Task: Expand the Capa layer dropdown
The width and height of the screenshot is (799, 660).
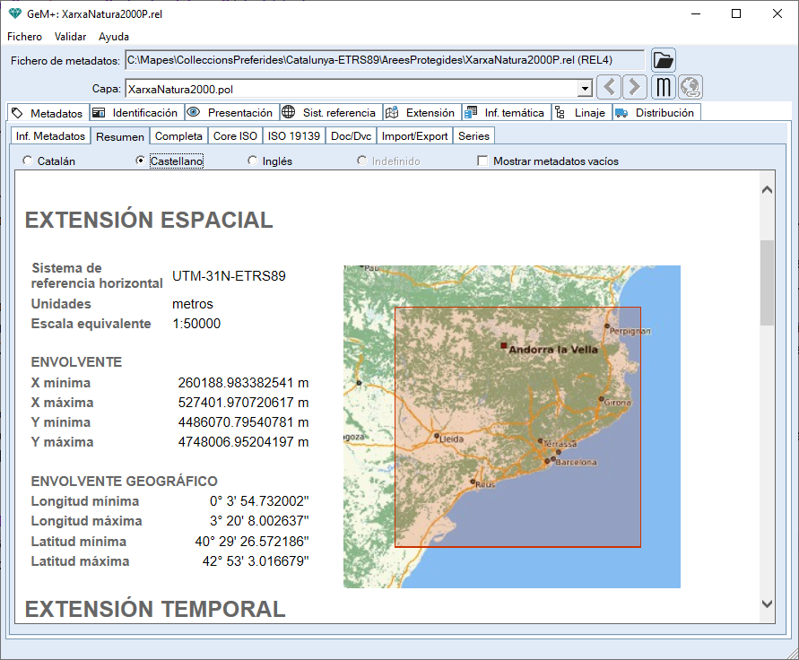Action: (x=585, y=89)
